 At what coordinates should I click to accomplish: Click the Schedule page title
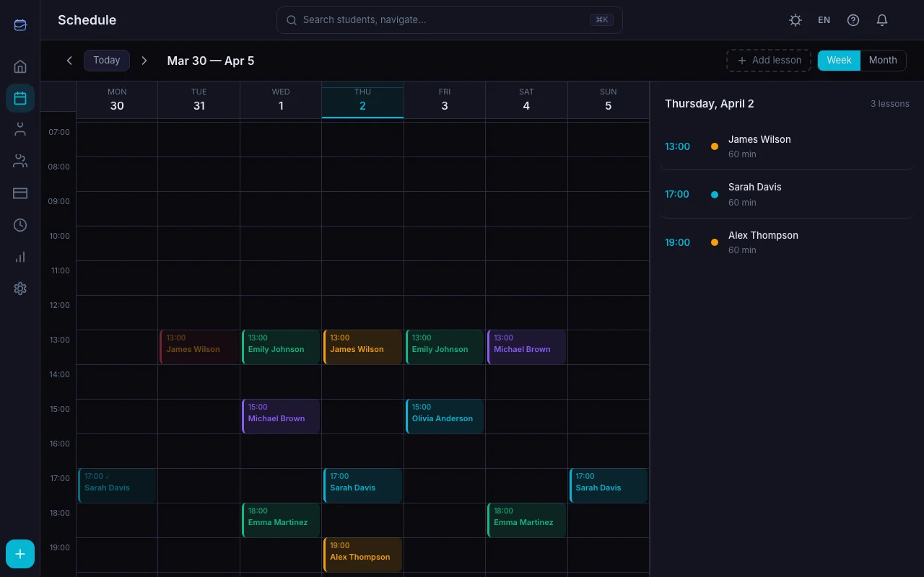[x=87, y=20]
